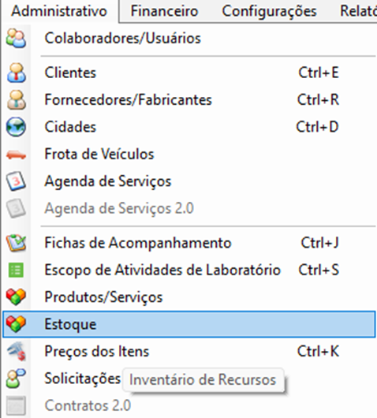Click the Solicitações person speech icon

(x=16, y=379)
